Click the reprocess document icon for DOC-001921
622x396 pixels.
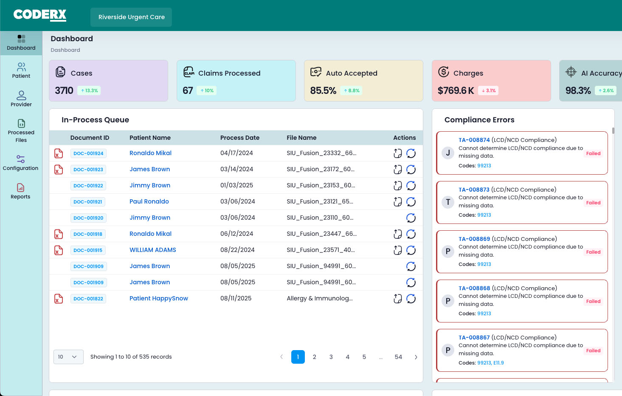click(x=397, y=202)
